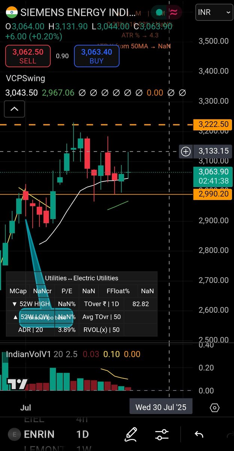The width and height of the screenshot is (234, 451).
Task: Open the IndianVolV1 volume indicator legend
Action: pyautogui.click(x=29, y=354)
